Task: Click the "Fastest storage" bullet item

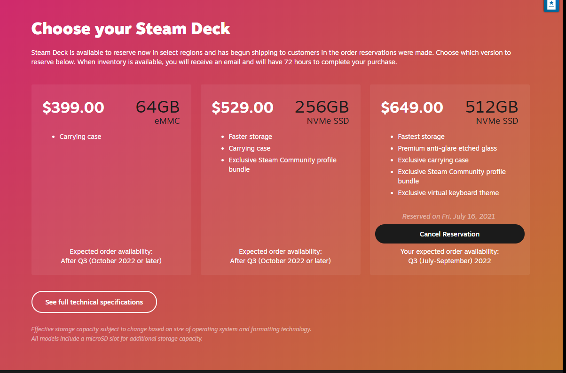Action: click(421, 137)
